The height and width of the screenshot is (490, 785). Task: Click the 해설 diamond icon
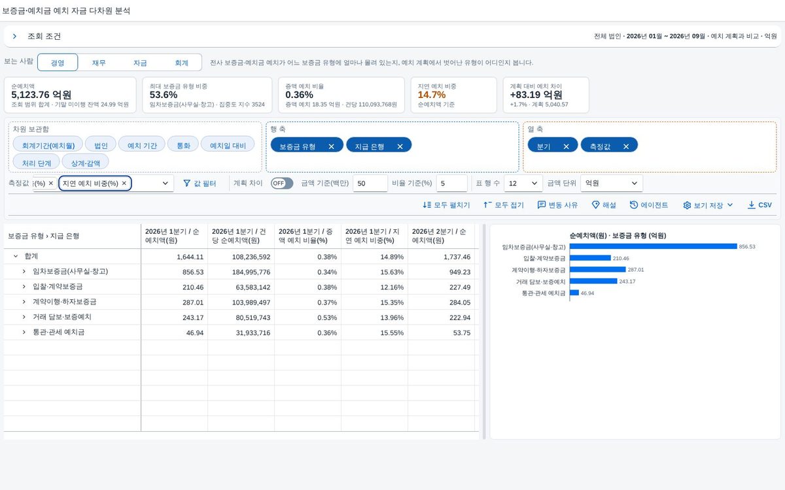coord(595,205)
